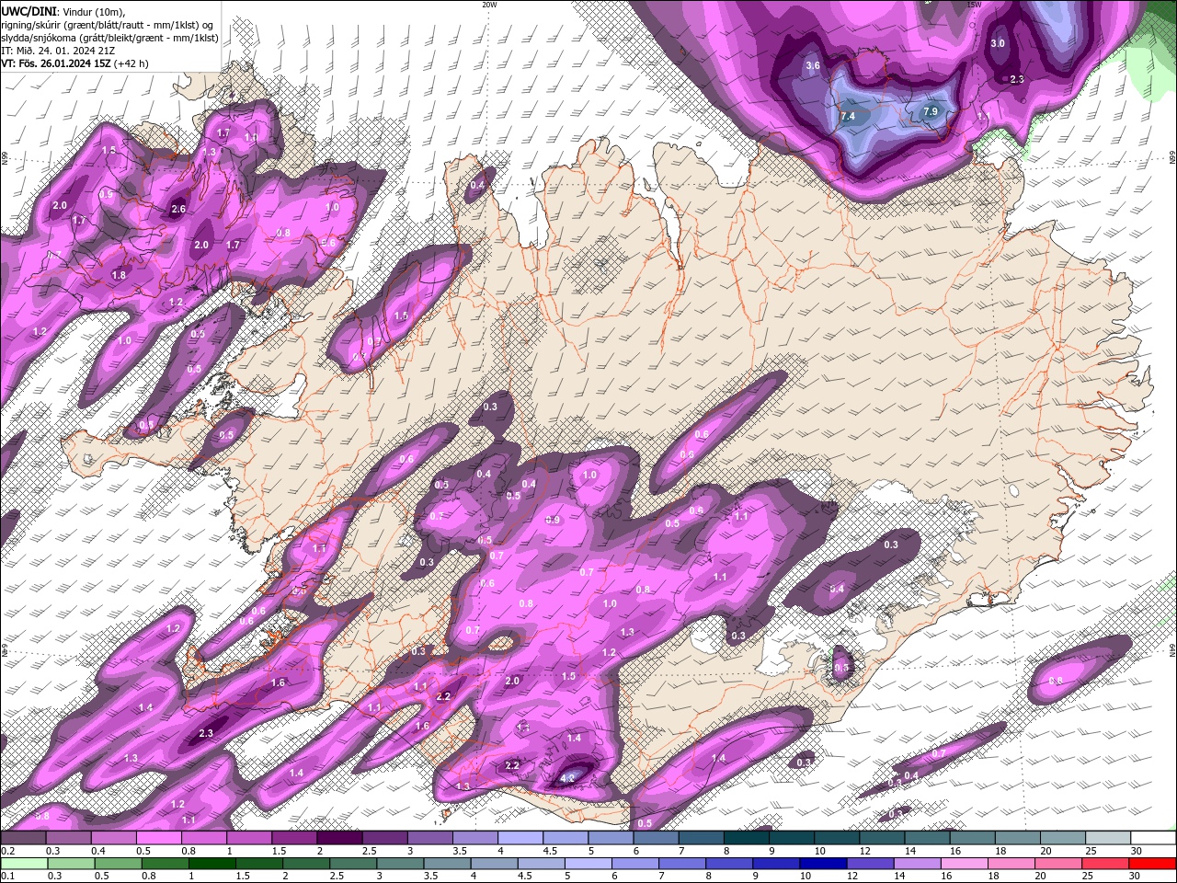Click the white 30 swatch in upper colorbar
Viewport: 1177px width, 883px height.
(1153, 838)
